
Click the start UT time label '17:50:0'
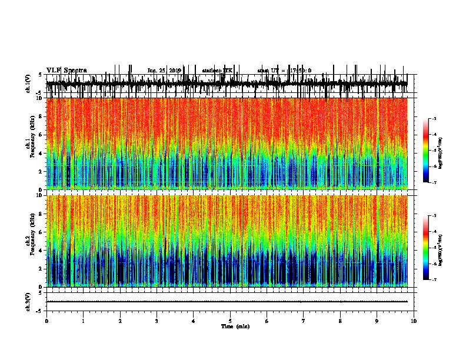[300, 71]
